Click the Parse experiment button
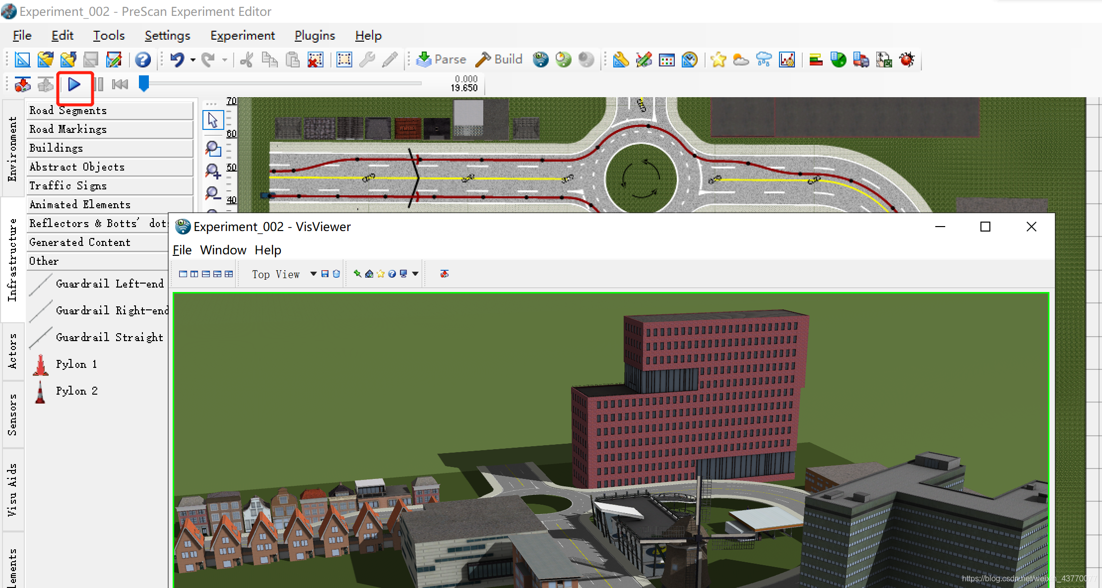The image size is (1102, 588). [441, 59]
